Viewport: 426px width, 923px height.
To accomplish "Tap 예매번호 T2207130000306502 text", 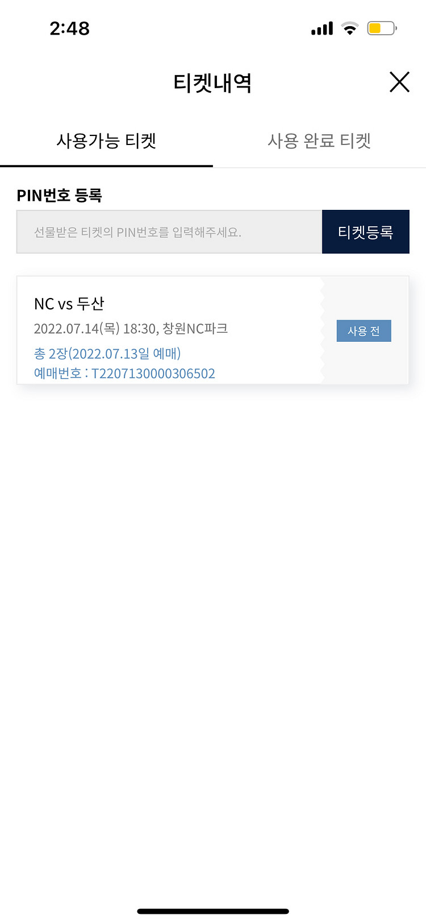I will [124, 374].
